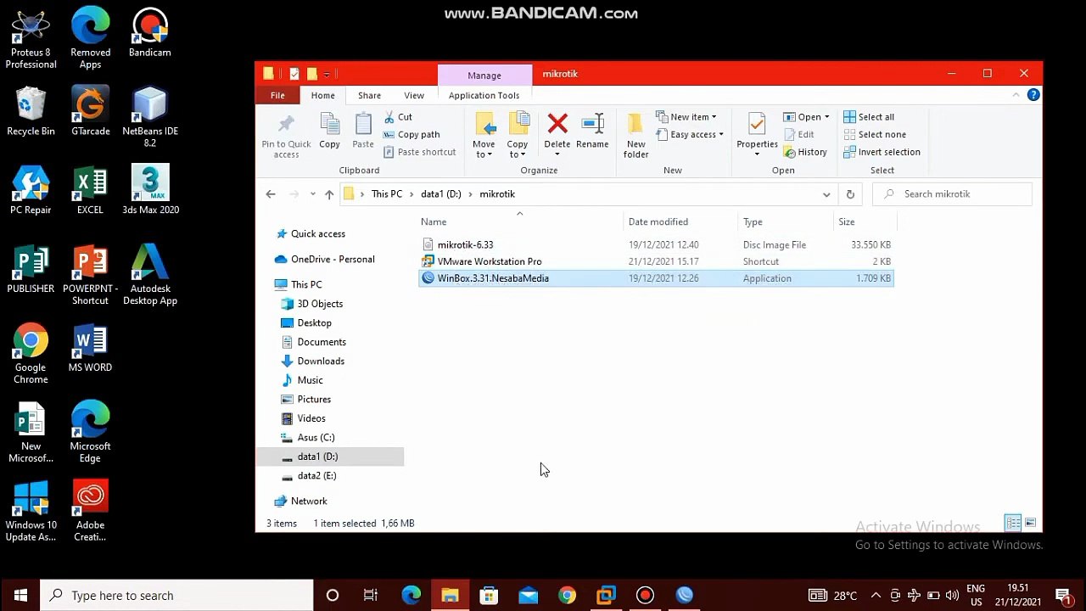
Task: Open the File menu tab
Action: (x=277, y=95)
